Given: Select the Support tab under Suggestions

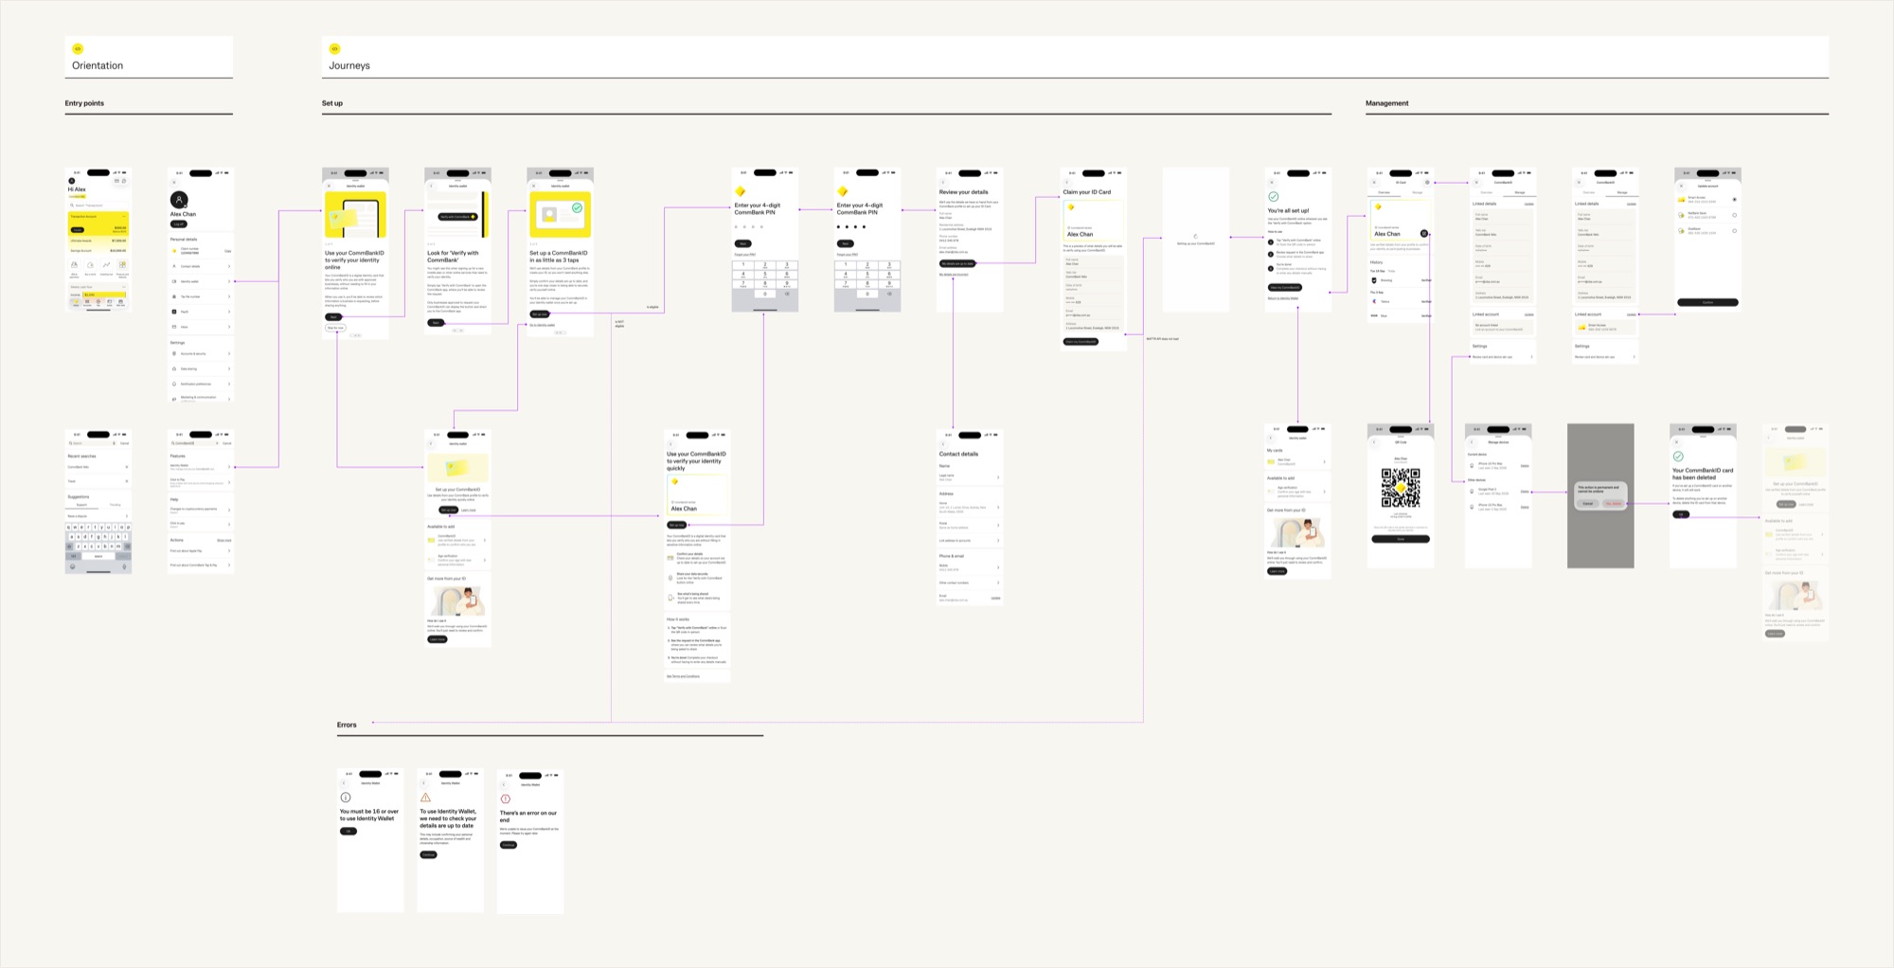Looking at the screenshot, I should 82,505.
